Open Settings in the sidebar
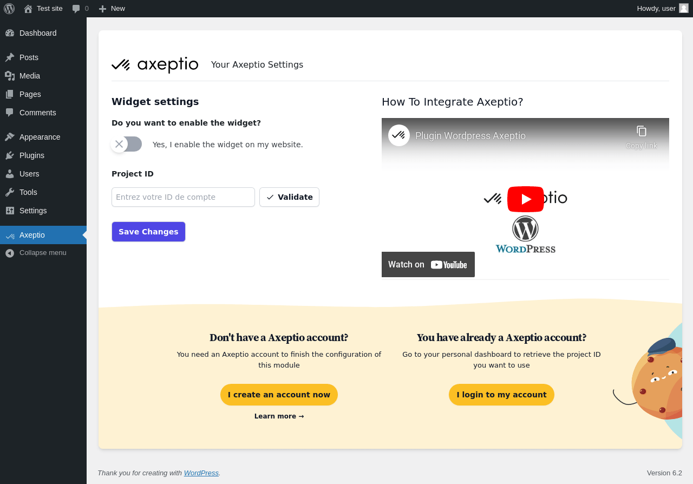Viewport: 693px width, 484px height. (x=43, y=211)
